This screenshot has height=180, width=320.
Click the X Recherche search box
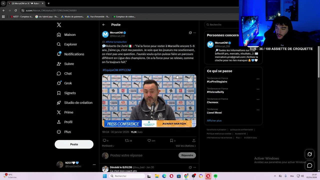click(x=222, y=24)
